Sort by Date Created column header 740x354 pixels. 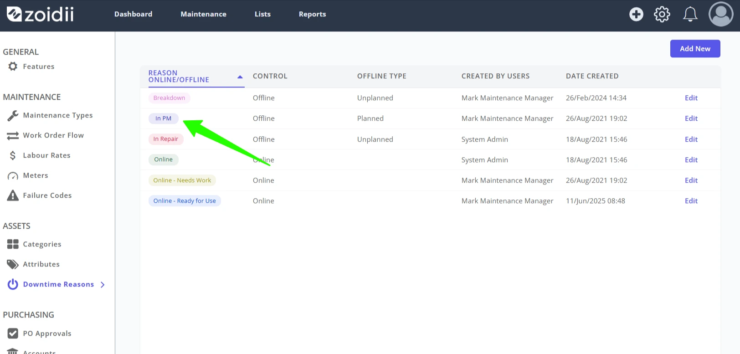point(592,76)
